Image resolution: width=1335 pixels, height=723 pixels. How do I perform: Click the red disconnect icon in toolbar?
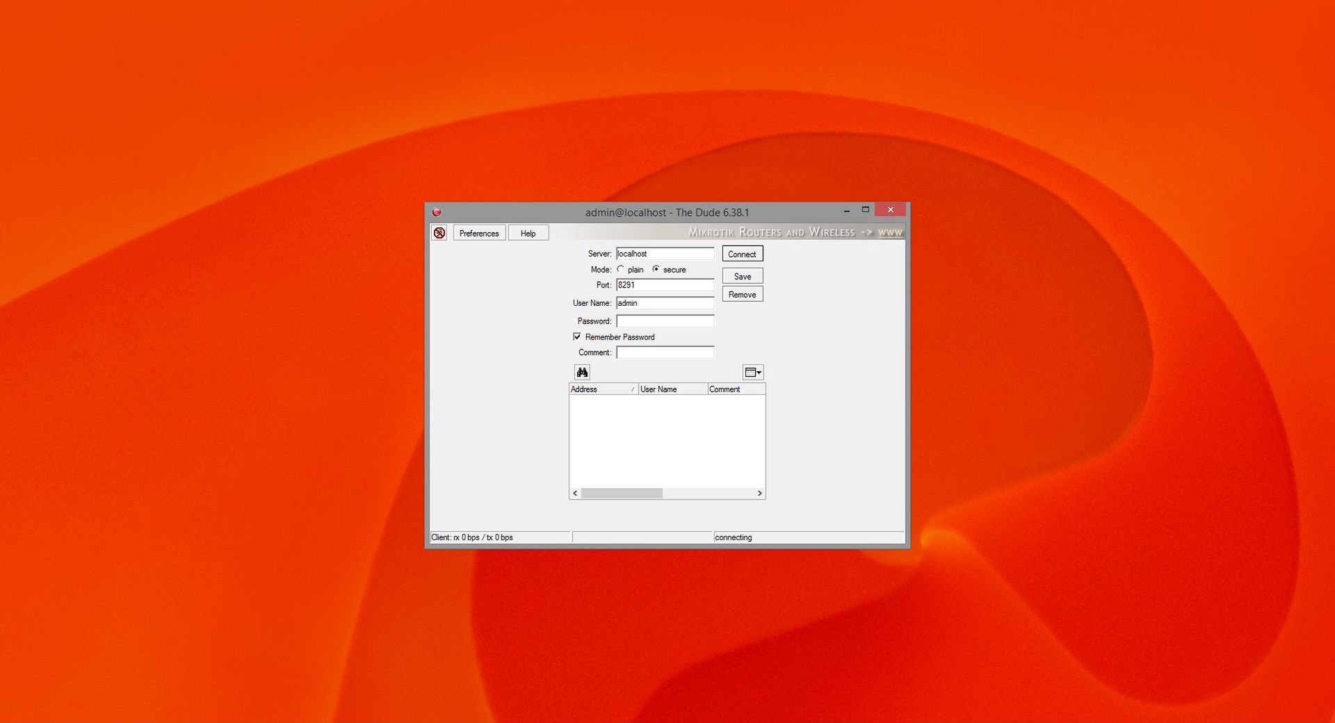[439, 233]
